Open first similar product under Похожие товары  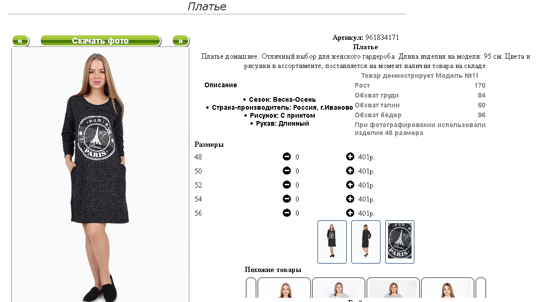coord(284,289)
